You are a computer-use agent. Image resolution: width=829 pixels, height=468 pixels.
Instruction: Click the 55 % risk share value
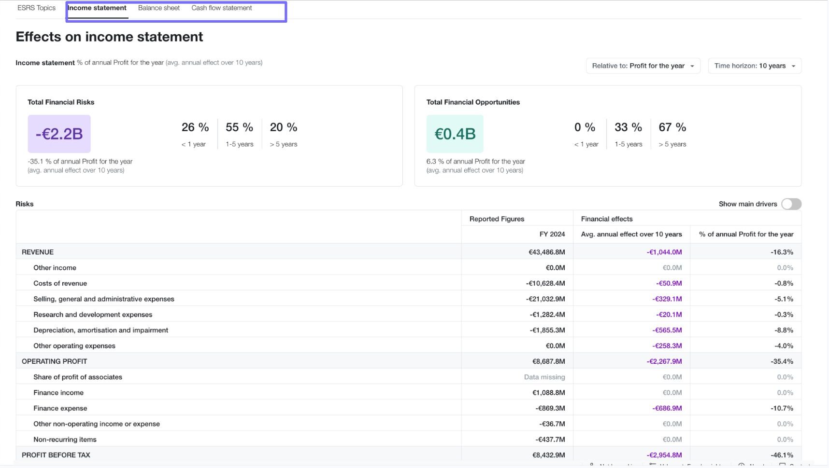[x=239, y=127]
